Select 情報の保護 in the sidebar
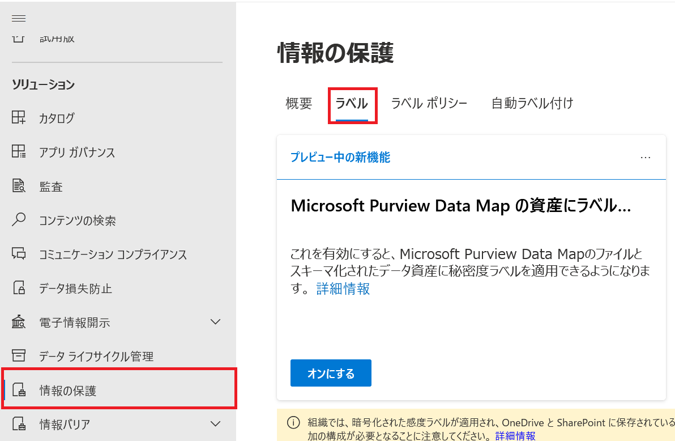This screenshot has height=441, width=675. click(119, 389)
